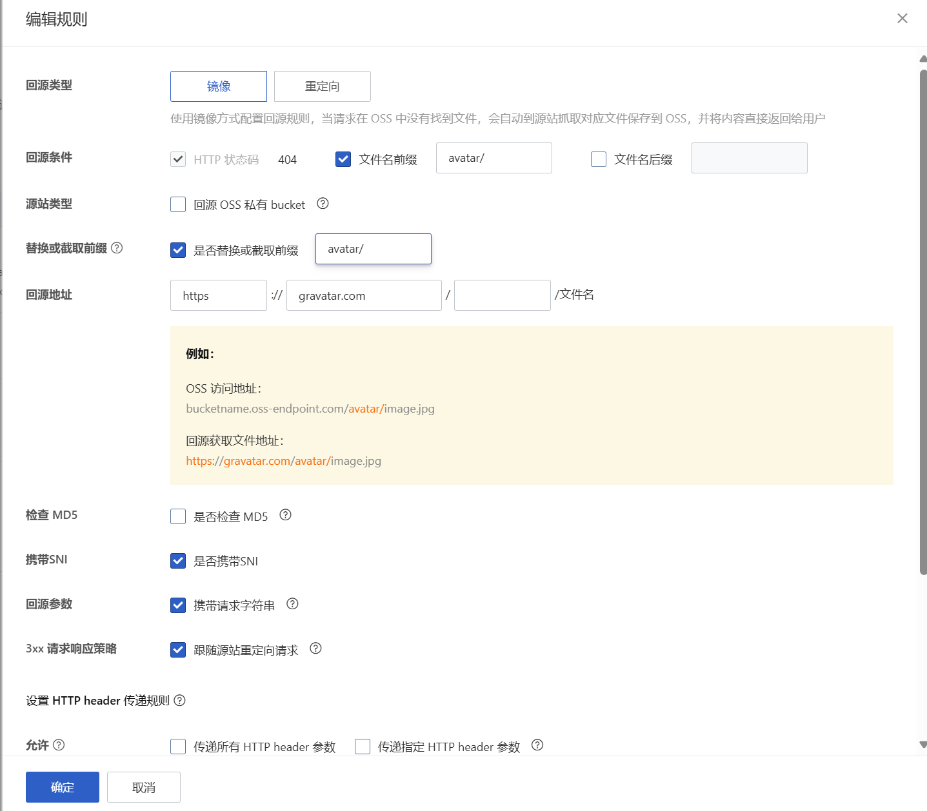The image size is (927, 811).
Task: Uncheck the 文件名前缀 checkbox
Action: 343,159
